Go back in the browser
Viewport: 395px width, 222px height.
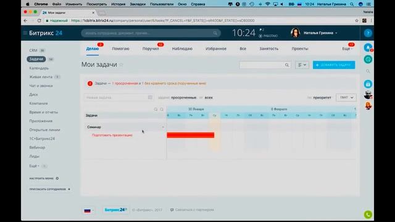click(x=25, y=20)
